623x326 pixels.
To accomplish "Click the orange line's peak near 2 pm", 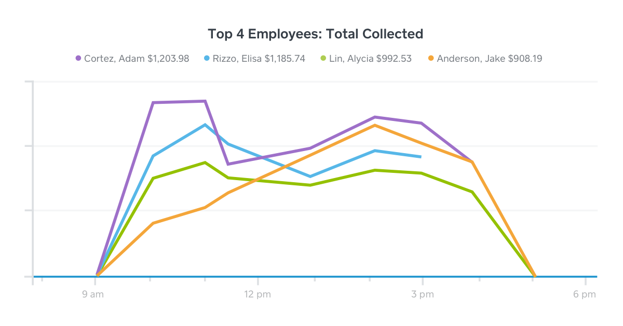I will pos(374,125).
